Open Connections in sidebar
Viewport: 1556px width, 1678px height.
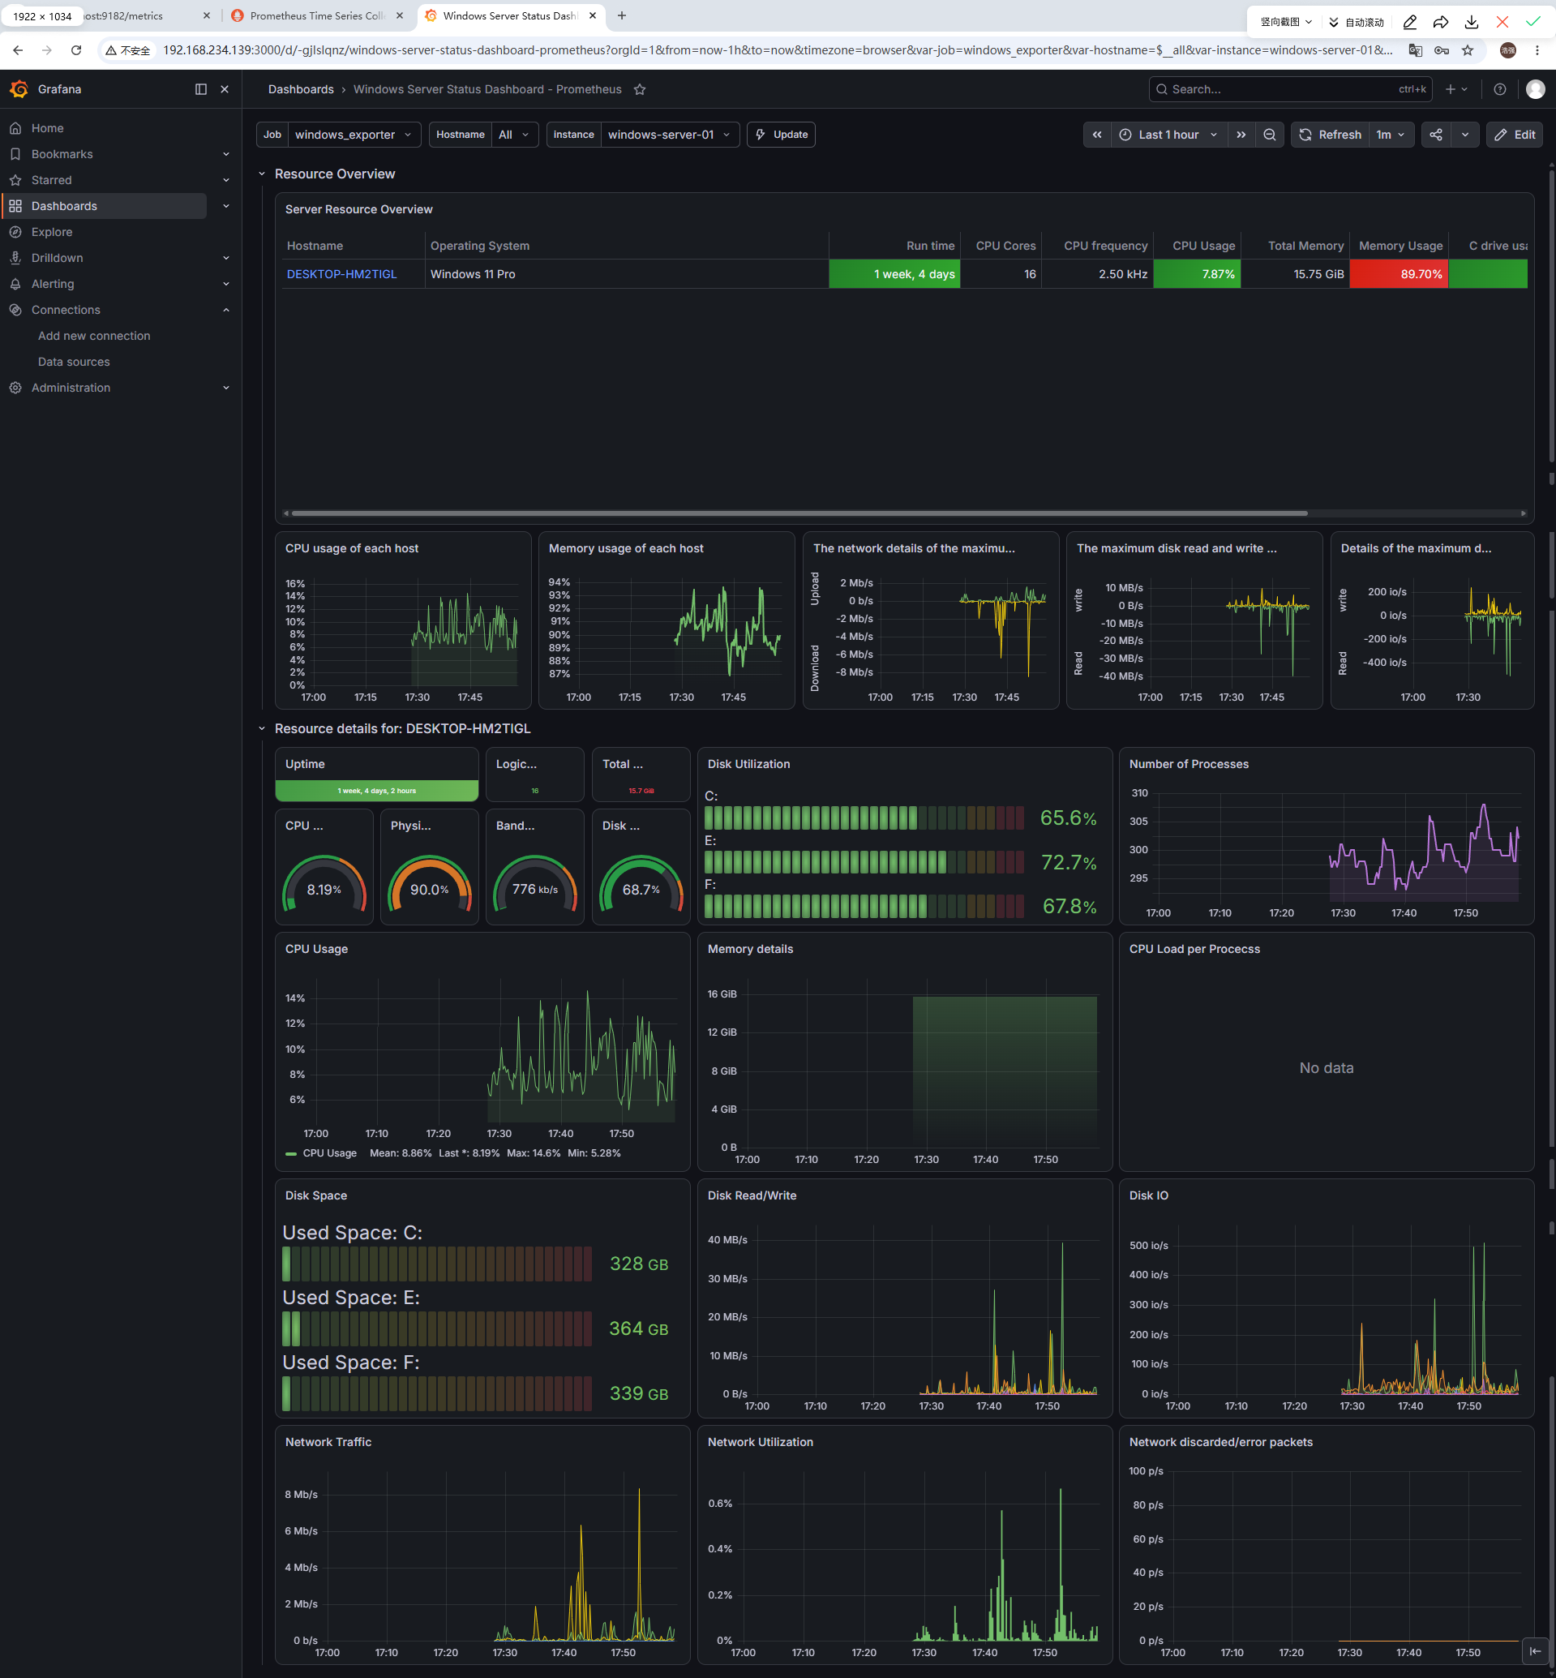pos(66,311)
